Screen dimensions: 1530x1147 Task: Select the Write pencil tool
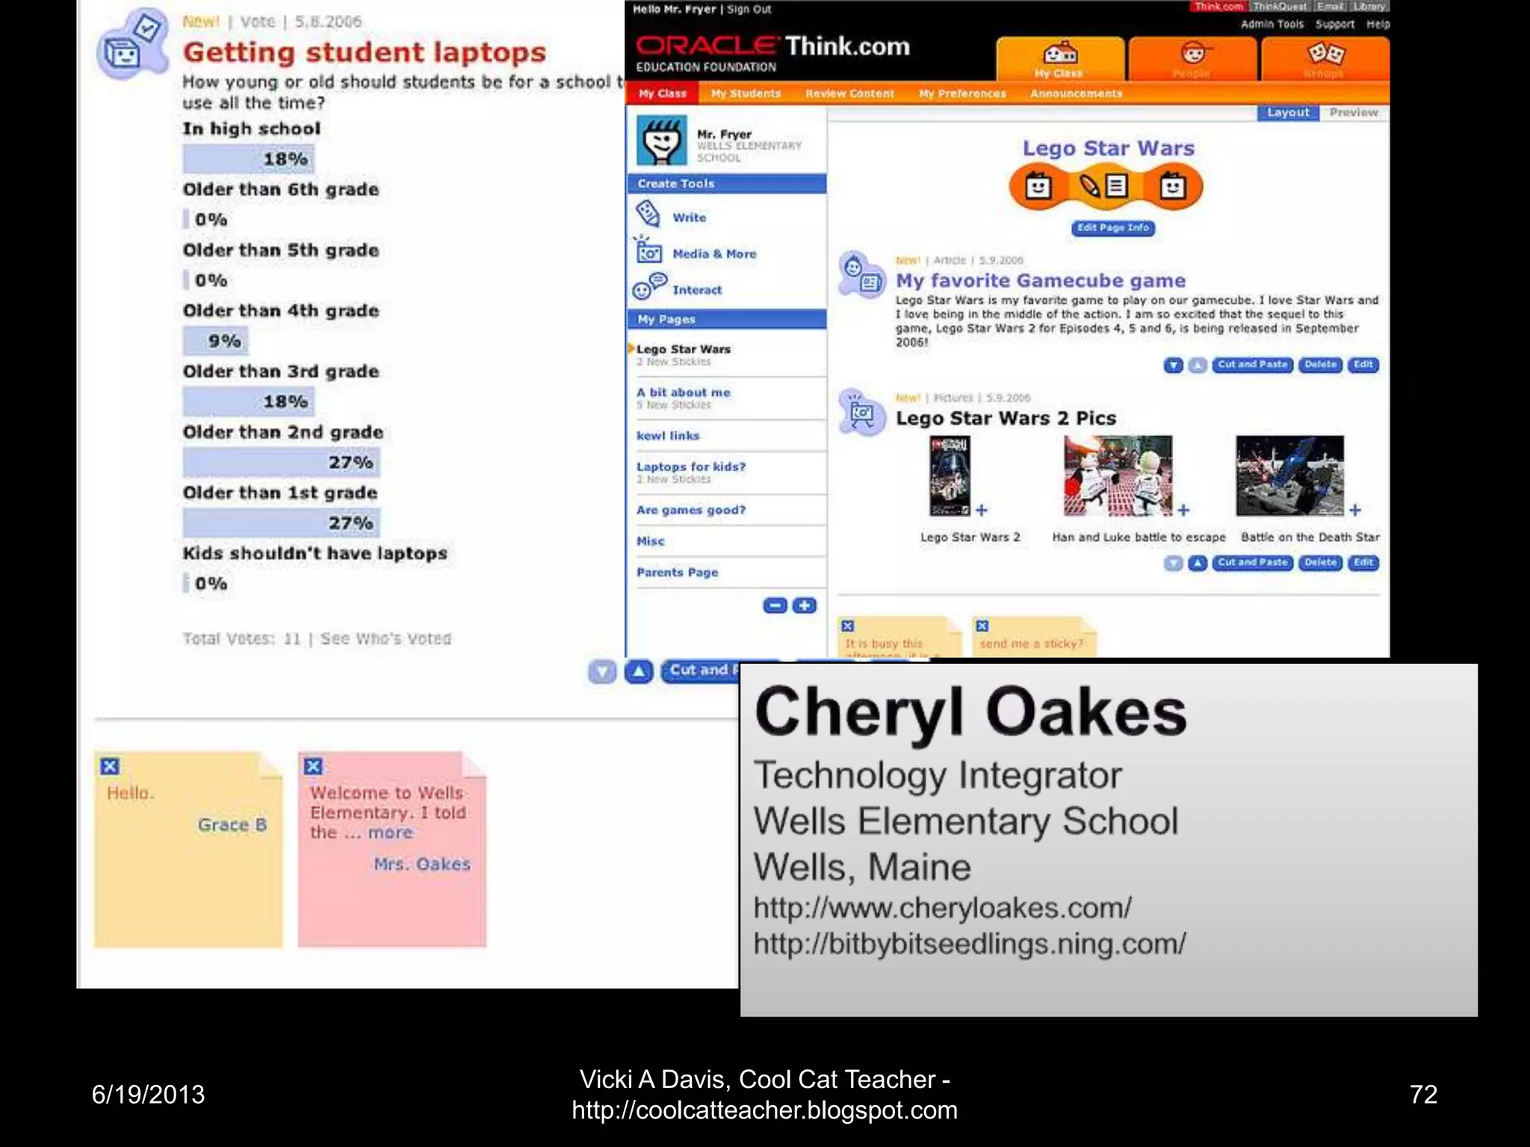tap(648, 215)
